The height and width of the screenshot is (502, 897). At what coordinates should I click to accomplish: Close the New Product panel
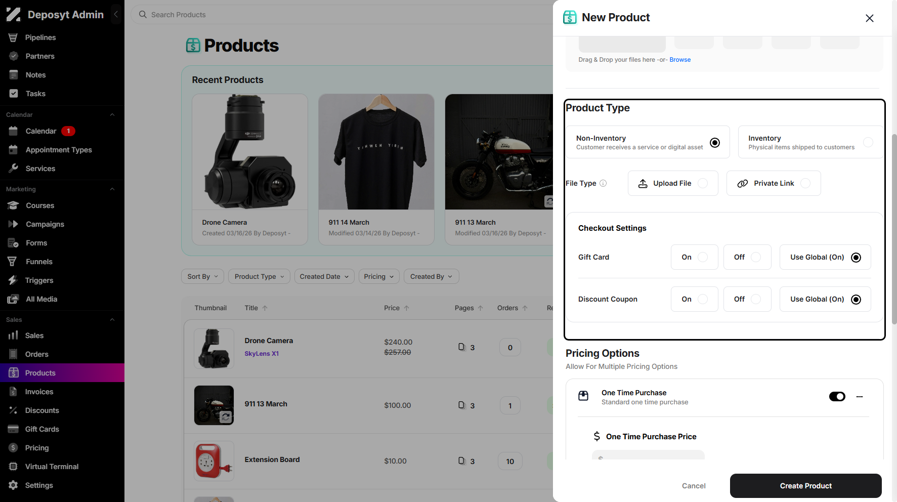pos(870,18)
